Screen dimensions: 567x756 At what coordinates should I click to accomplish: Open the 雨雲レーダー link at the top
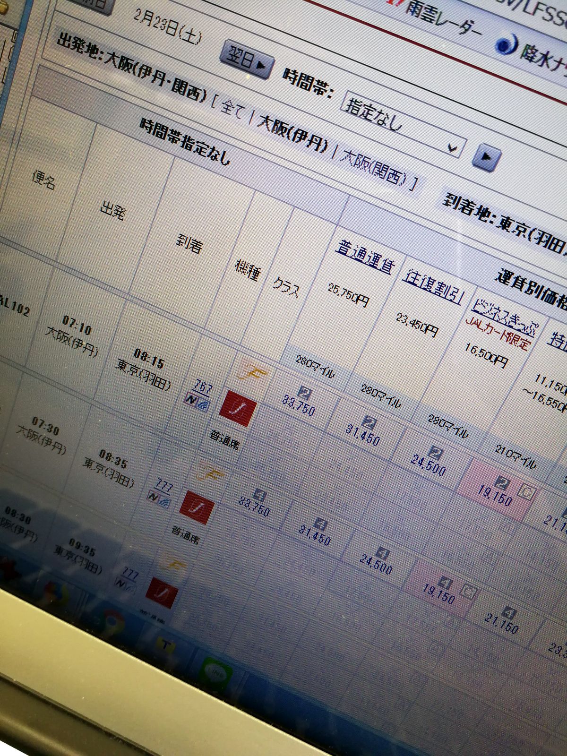click(x=444, y=19)
